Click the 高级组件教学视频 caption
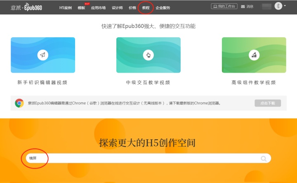Image resolution: width=297 pixels, height=183 pixels. tap(254, 83)
